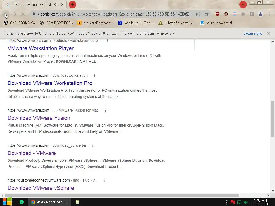Open the Download - VMware result
Viewport: 275px width, 206px height.
[x=32, y=153]
